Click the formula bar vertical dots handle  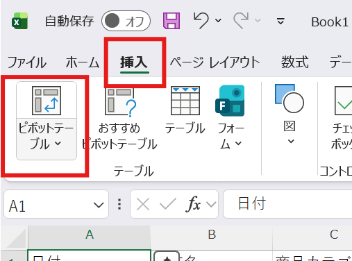119,204
